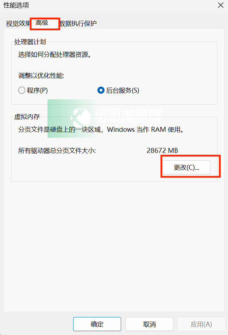Screen dimensions: 228x335
Task: Click the watermark logo icon
Action: (81, 118)
